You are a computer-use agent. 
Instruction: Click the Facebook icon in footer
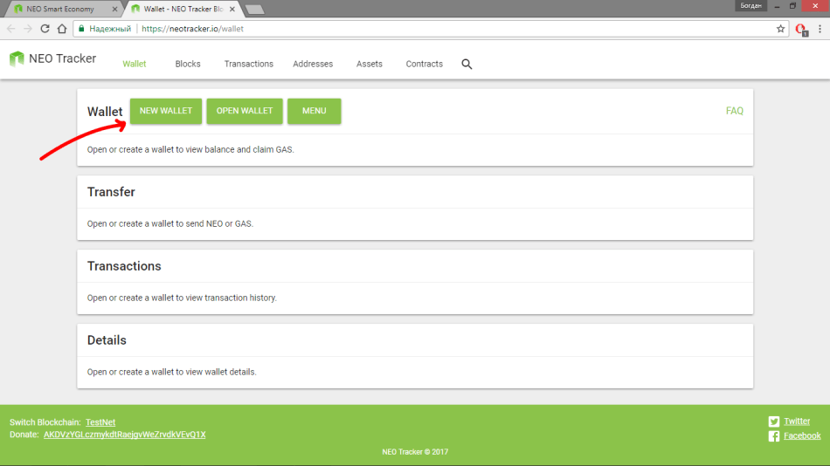773,436
